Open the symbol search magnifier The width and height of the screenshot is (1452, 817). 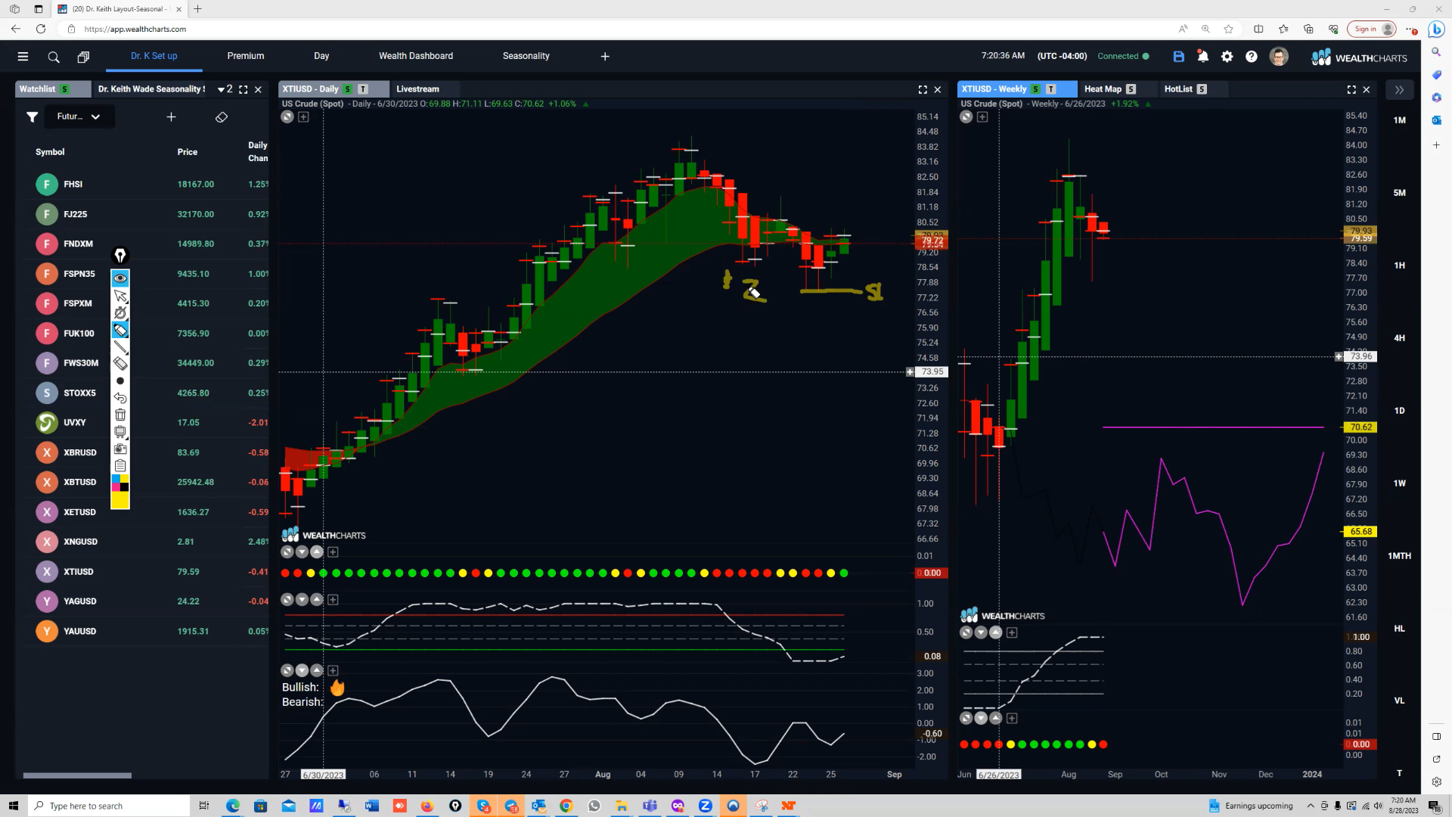pos(53,57)
